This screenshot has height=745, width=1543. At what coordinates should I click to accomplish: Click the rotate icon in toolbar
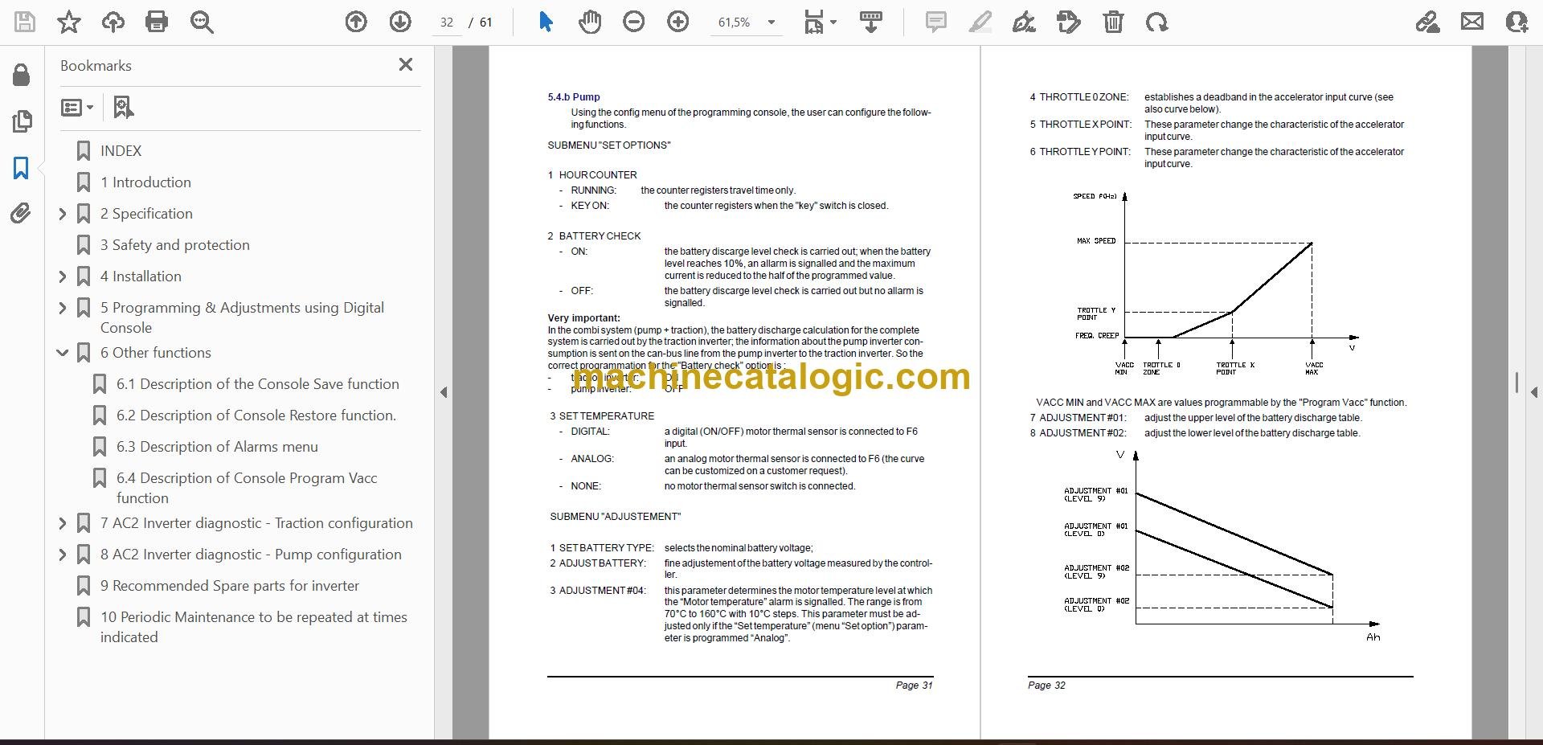click(x=1157, y=22)
